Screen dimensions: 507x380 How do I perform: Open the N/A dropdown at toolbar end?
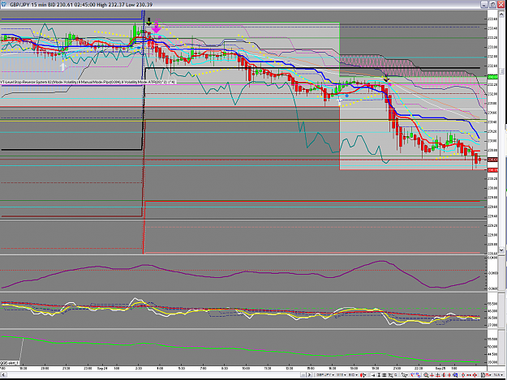498,375
